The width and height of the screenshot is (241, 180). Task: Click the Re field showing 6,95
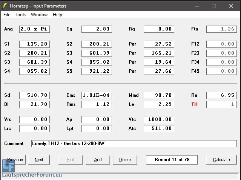[x=221, y=95]
